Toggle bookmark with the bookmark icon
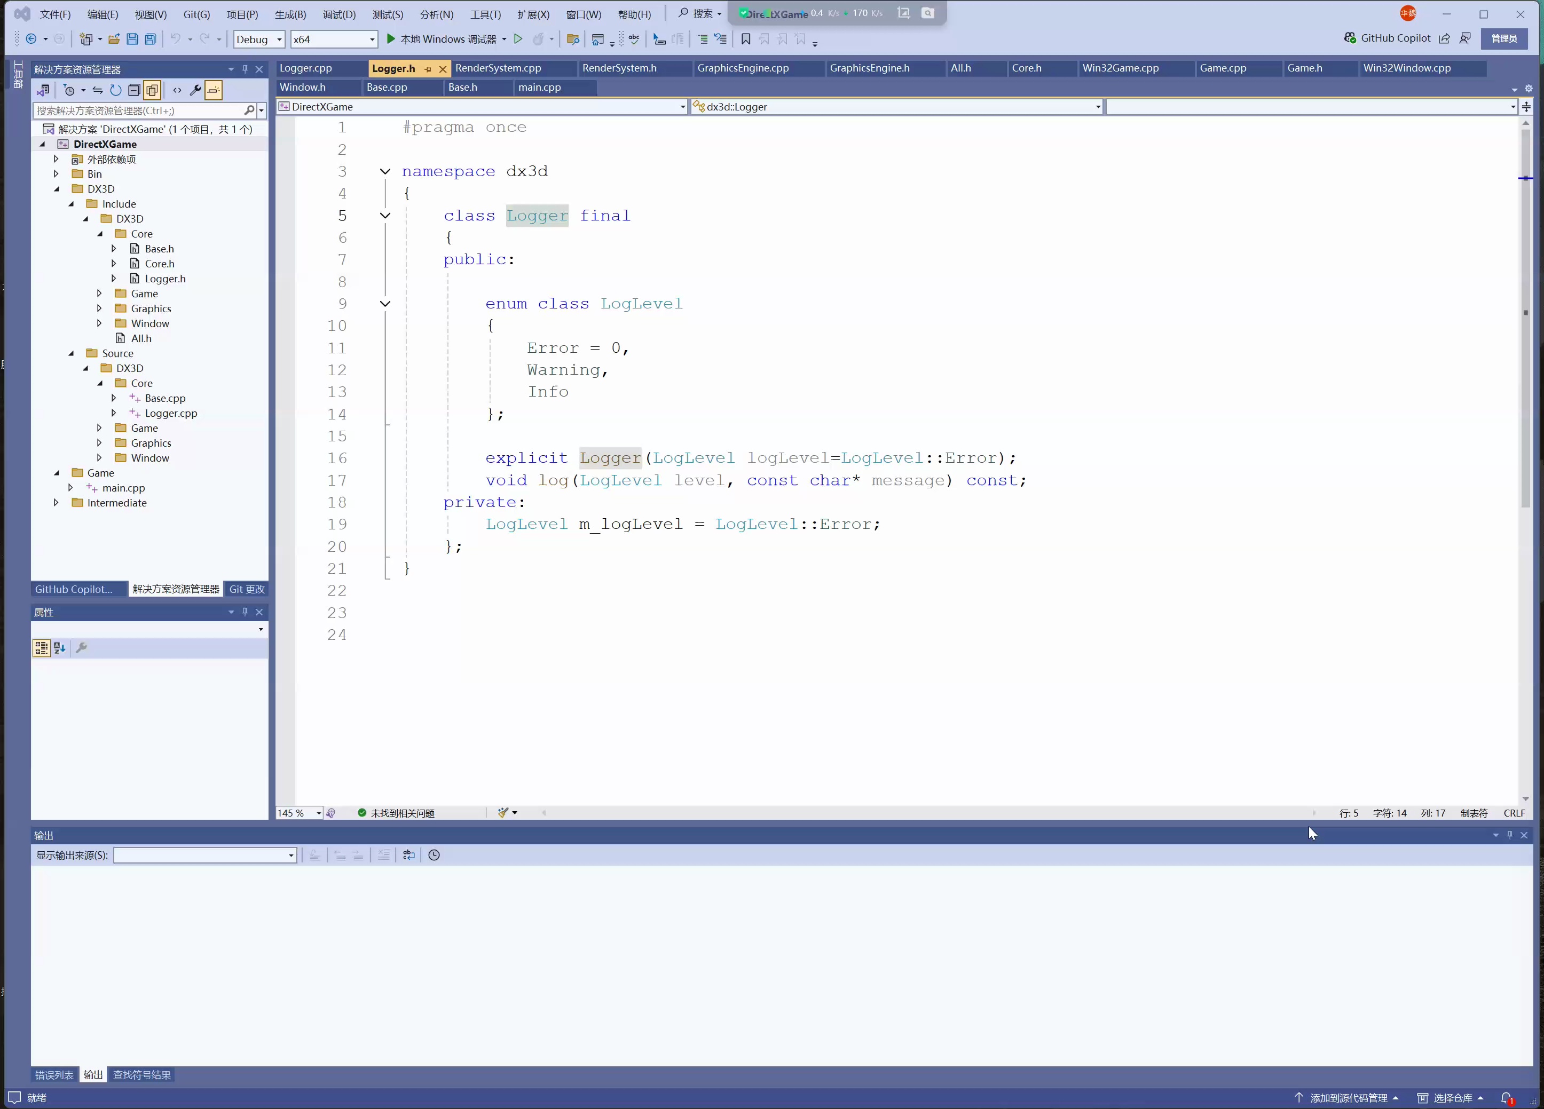1544x1109 pixels. pyautogui.click(x=745, y=39)
